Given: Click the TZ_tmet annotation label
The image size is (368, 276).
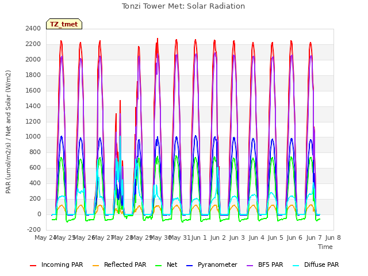Looking at the screenshot, I should click(x=64, y=24).
